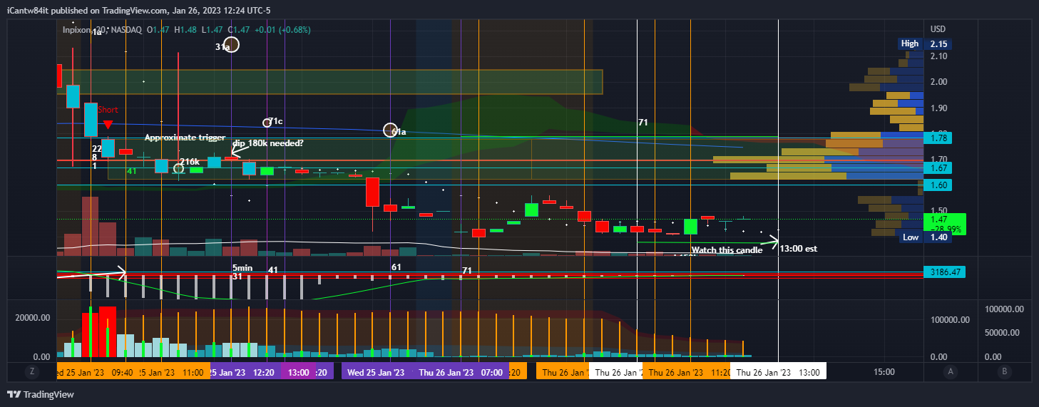Click the Low 1.40 price label
Screen dimensions: 1039x407
click(925, 237)
